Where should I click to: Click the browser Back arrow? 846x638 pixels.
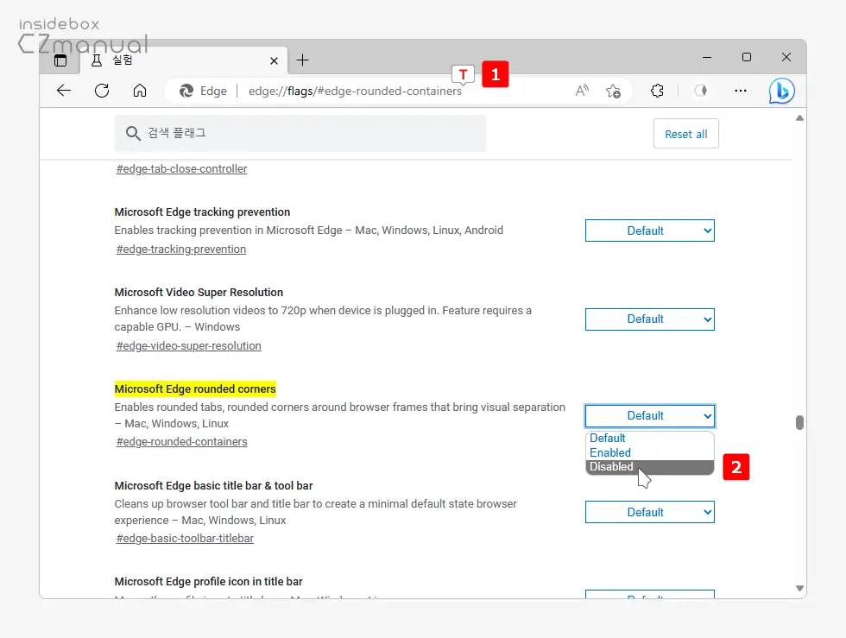click(64, 91)
